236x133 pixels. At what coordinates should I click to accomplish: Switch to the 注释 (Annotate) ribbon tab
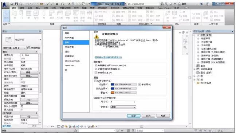pos(46,8)
